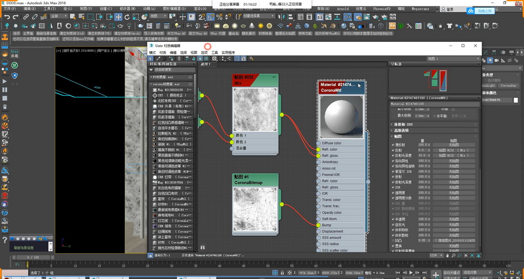Click the Select by Material icon in Slate toolbar
This screenshot has width=524, height=279.
point(251,59)
